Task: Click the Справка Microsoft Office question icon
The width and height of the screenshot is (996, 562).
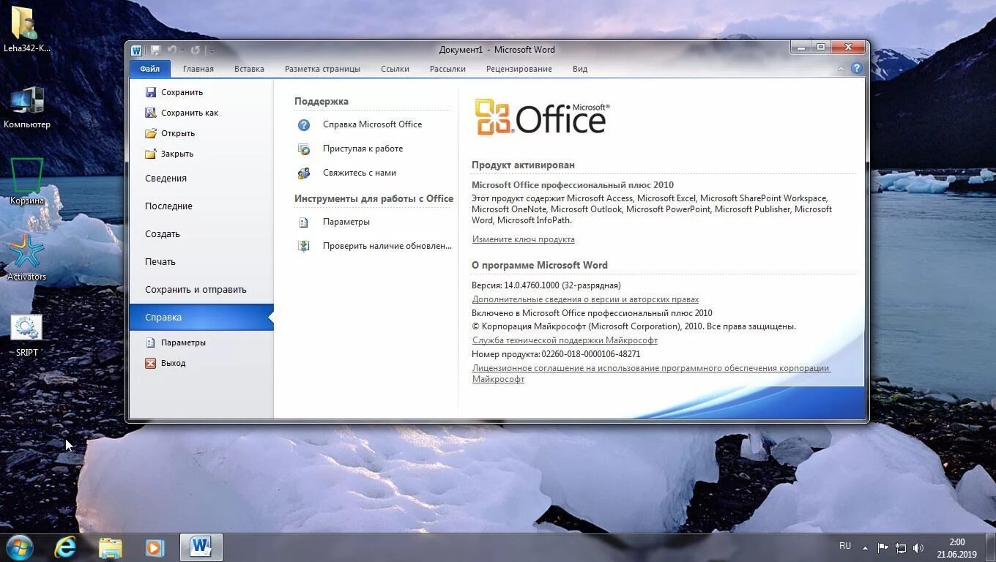Action: (x=304, y=125)
